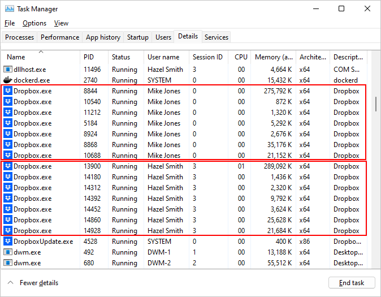Open the View menu
This screenshot has width=381, height=297.
point(61,23)
